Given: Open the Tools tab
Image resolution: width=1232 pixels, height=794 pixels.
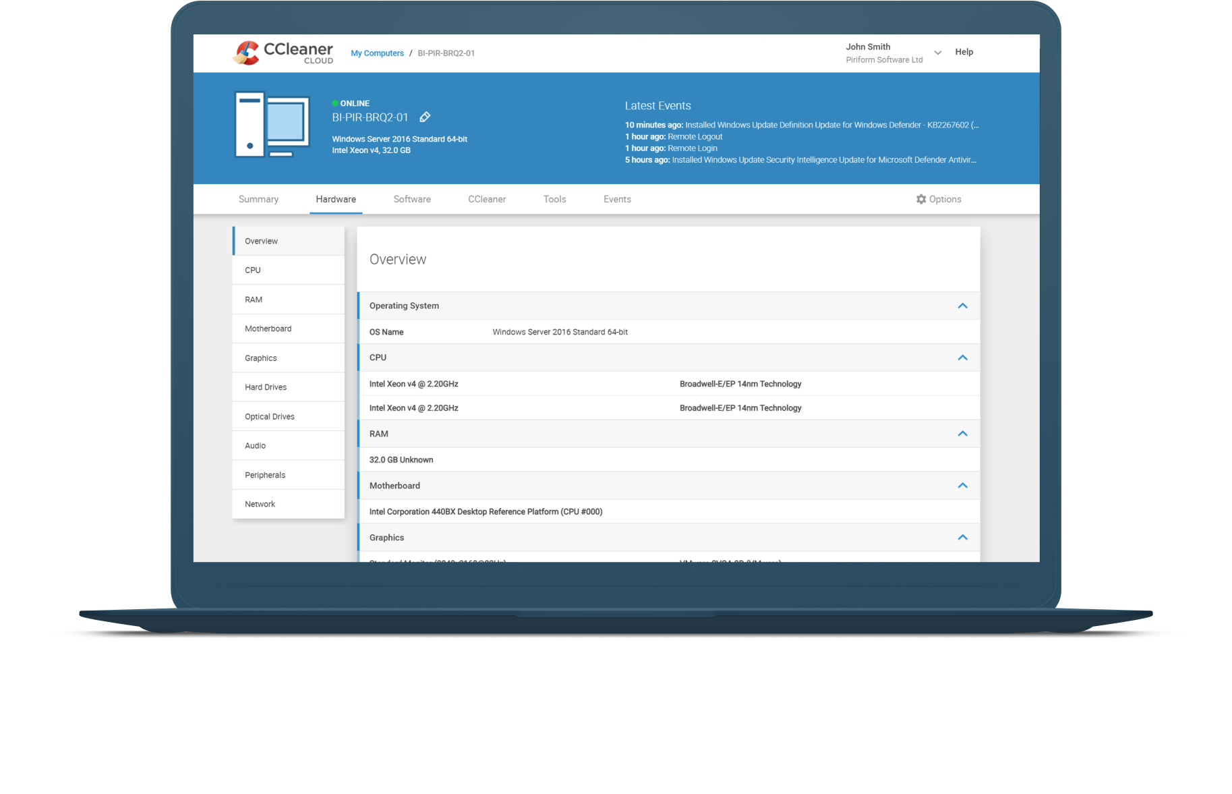Looking at the screenshot, I should [554, 199].
